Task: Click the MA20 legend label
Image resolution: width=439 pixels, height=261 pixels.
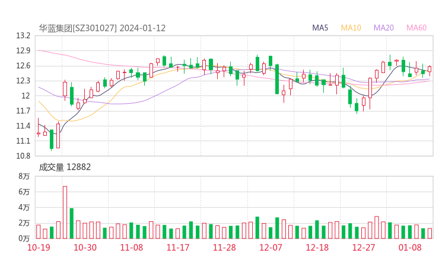Action: tap(384, 28)
